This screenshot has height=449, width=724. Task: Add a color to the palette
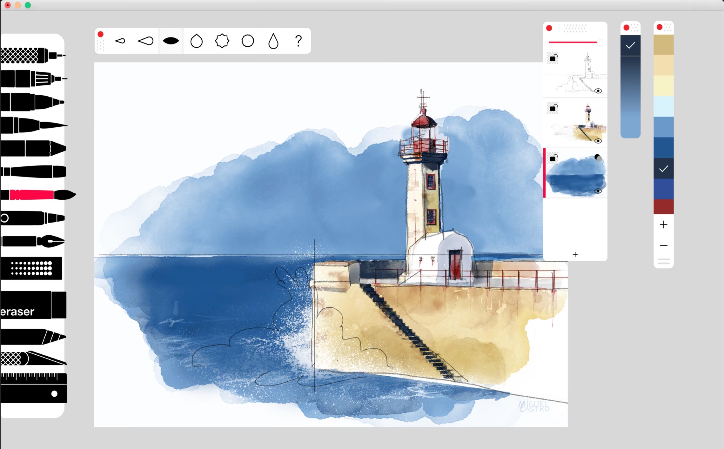(x=663, y=225)
